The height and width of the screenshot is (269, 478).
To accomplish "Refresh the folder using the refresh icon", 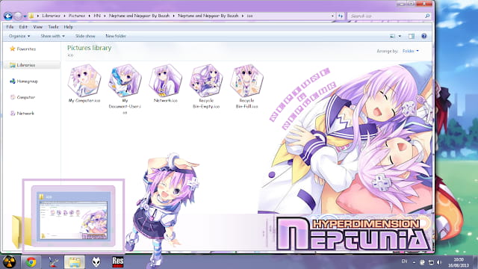I will [341, 16].
